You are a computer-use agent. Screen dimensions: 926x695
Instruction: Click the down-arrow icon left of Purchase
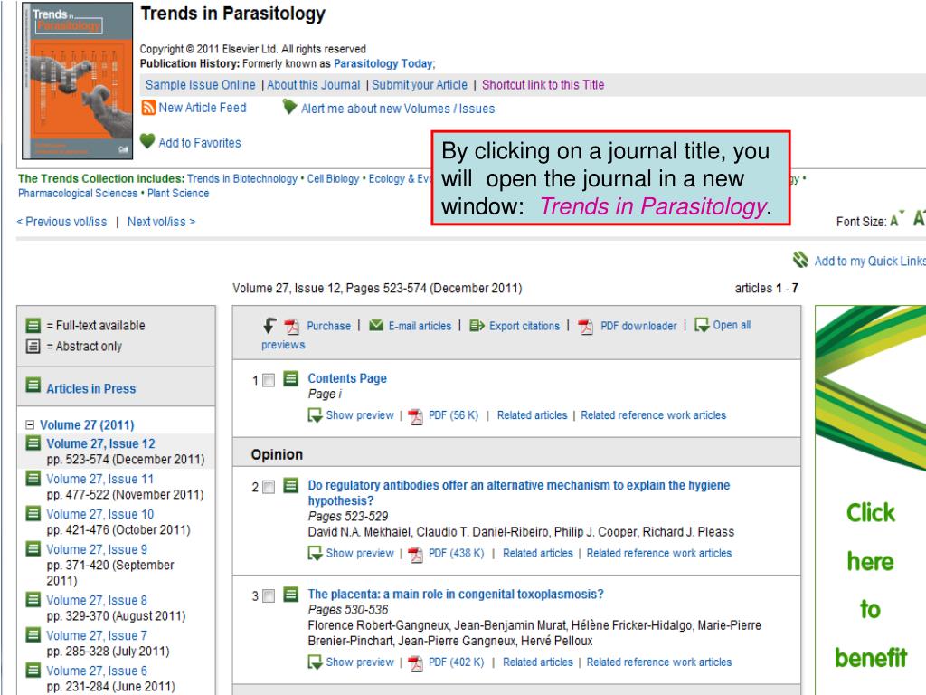click(x=269, y=325)
